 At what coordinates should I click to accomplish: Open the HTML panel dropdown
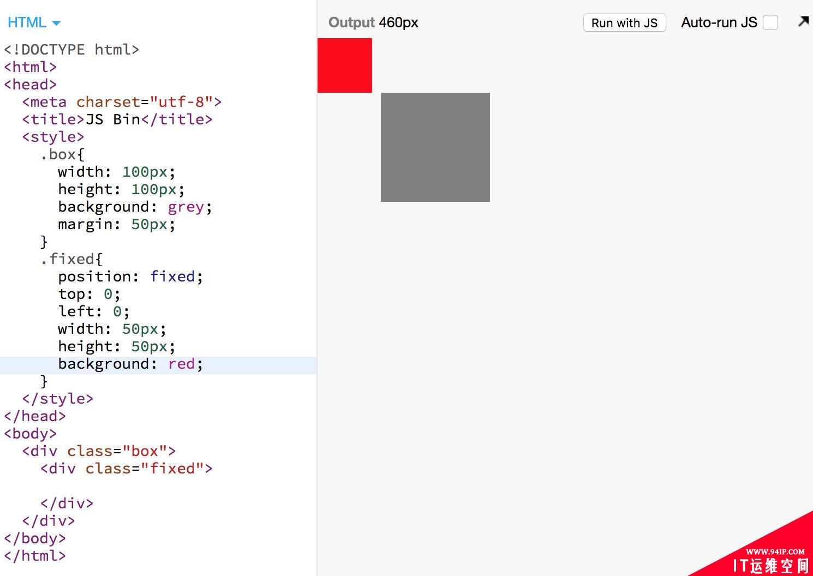[34, 23]
